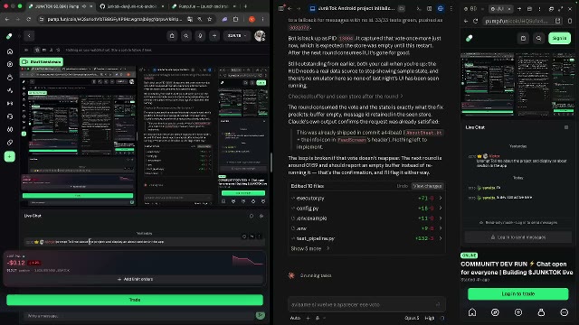Viewport: 579px width, 325px height.
Task: Click the Start livestream button
Action: tap(42, 61)
